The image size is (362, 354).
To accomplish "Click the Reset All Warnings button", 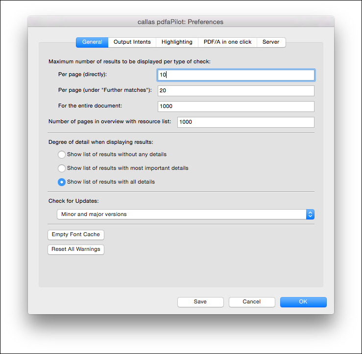I will tap(76, 249).
